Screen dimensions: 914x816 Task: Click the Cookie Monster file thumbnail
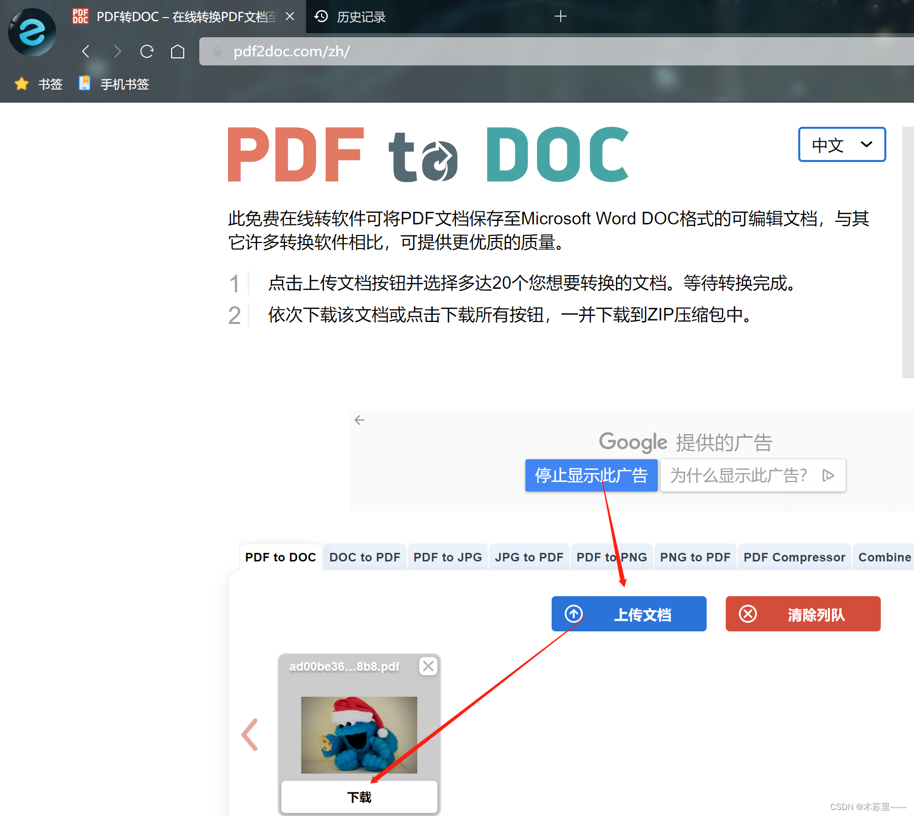[x=359, y=735]
